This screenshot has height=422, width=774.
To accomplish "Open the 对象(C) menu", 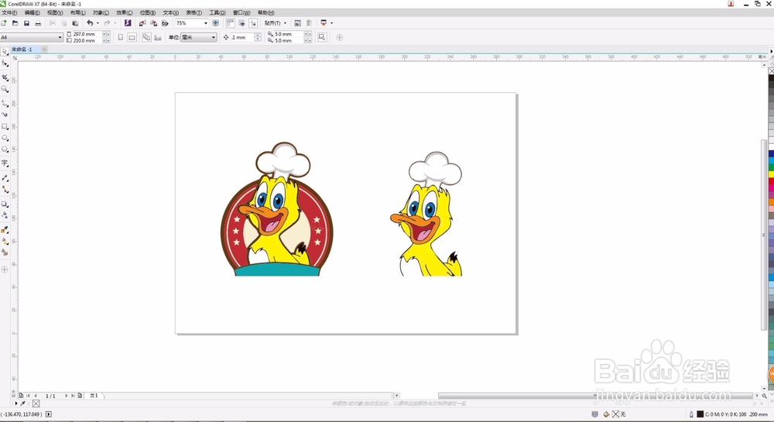I will pyautogui.click(x=101, y=13).
